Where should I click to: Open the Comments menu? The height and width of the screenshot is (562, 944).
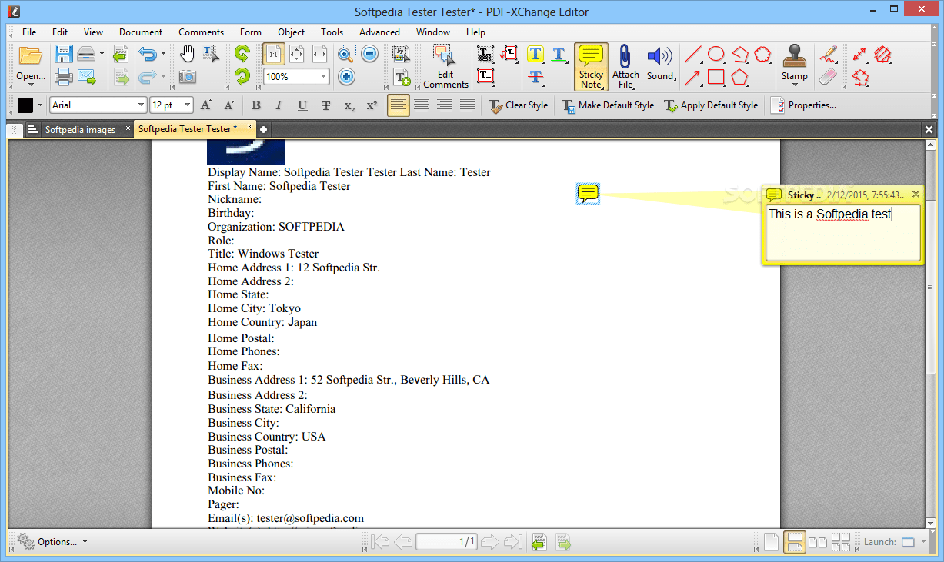click(x=201, y=32)
